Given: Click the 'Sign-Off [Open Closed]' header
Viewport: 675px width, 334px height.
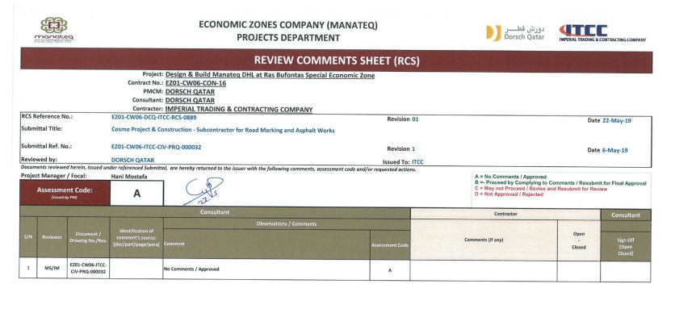Looking at the screenshot, I should [626, 247].
